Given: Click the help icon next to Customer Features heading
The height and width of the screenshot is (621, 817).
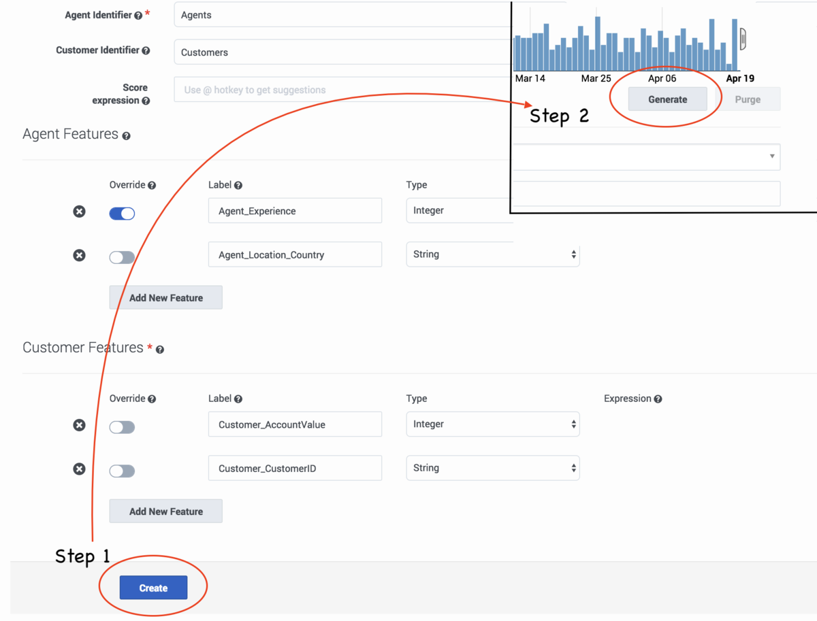Looking at the screenshot, I should 159,348.
